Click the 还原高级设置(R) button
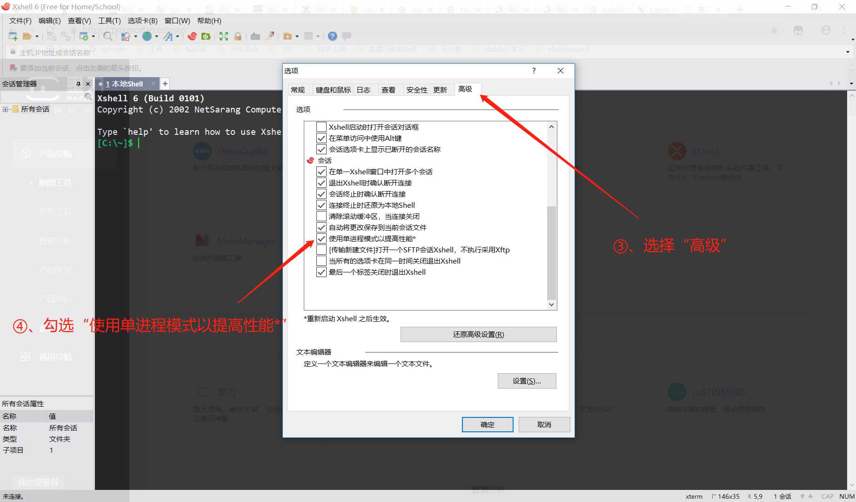This screenshot has width=856, height=502. coord(478,334)
